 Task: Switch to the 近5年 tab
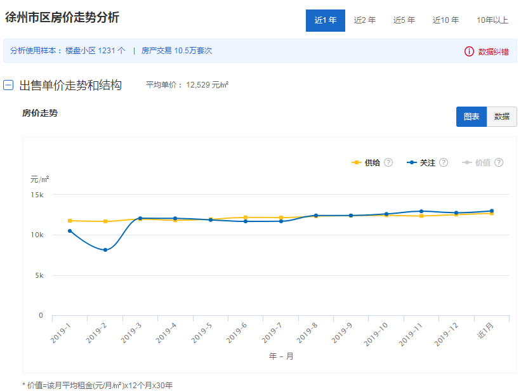pos(404,20)
